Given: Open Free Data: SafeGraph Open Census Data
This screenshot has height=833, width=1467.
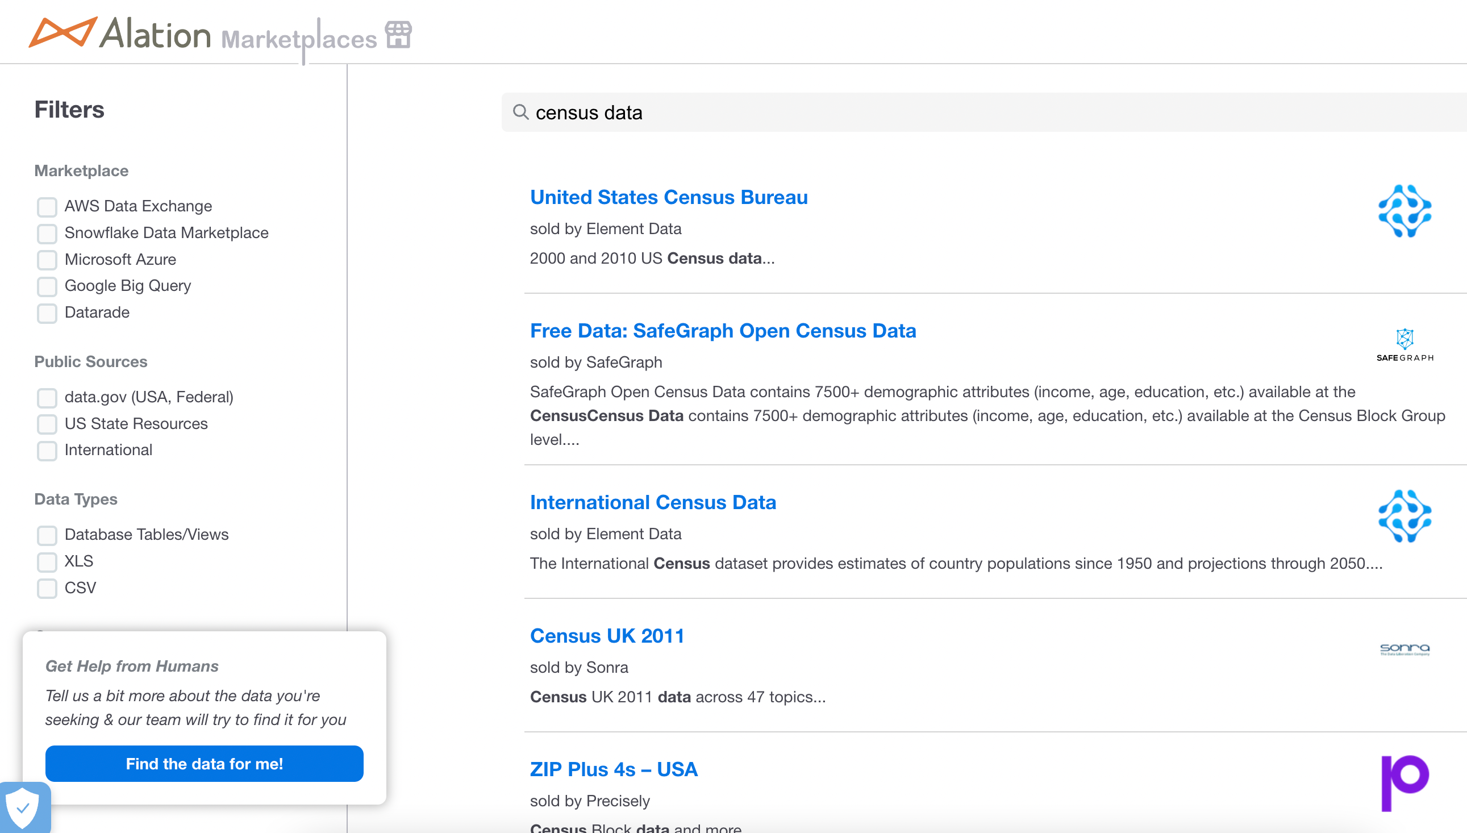Looking at the screenshot, I should click(723, 331).
